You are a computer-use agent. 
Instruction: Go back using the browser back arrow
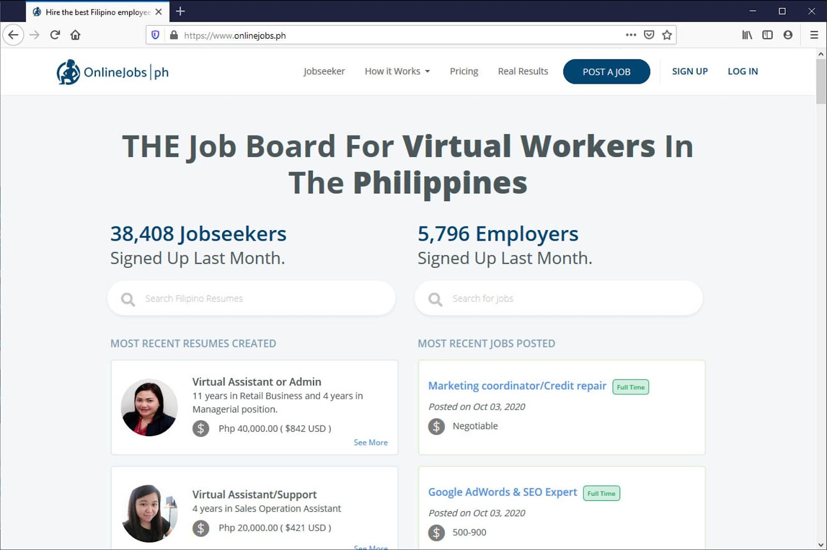click(x=13, y=35)
